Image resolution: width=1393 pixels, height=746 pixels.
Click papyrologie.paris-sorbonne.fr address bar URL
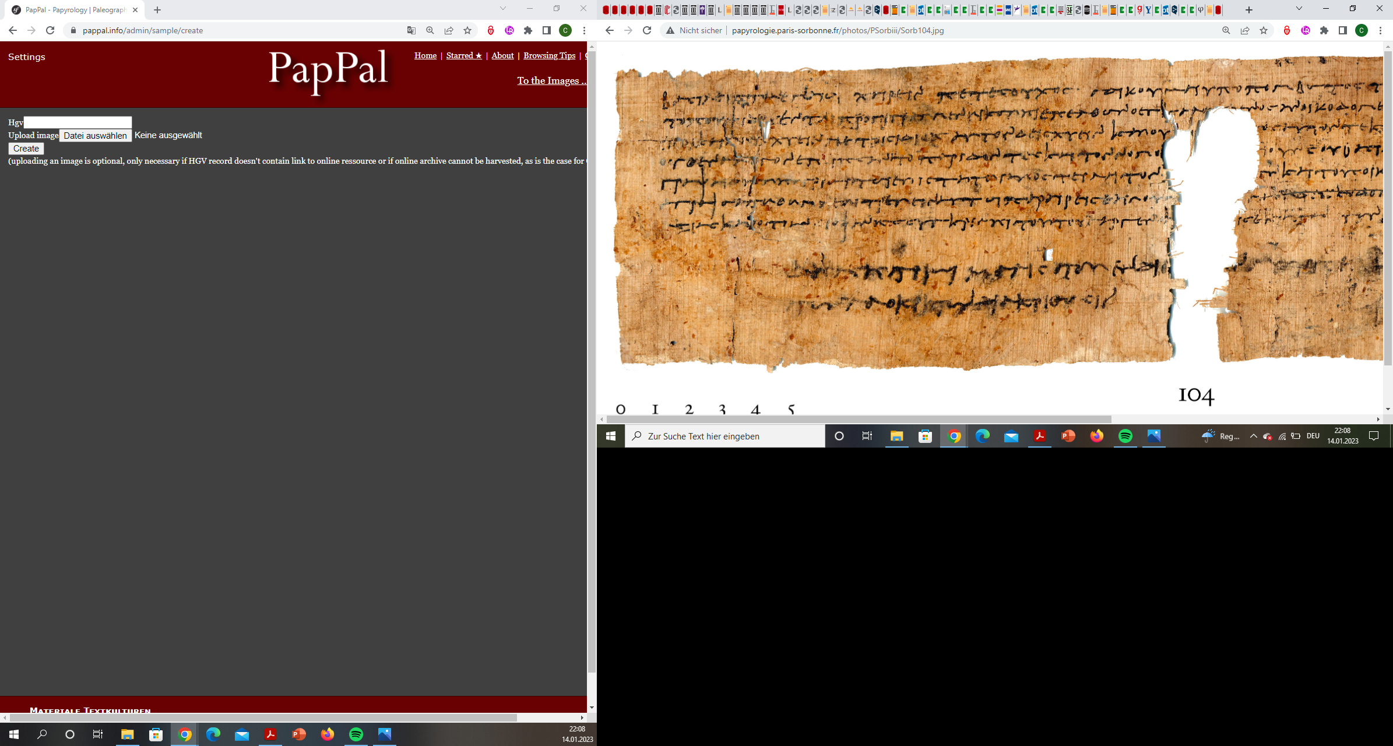(838, 30)
